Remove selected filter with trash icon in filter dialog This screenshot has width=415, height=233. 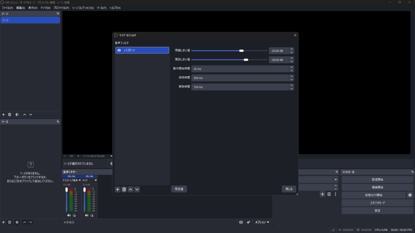pos(124,189)
